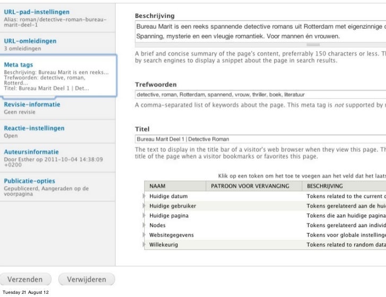Click the Trefwoorden field label

point(155,84)
